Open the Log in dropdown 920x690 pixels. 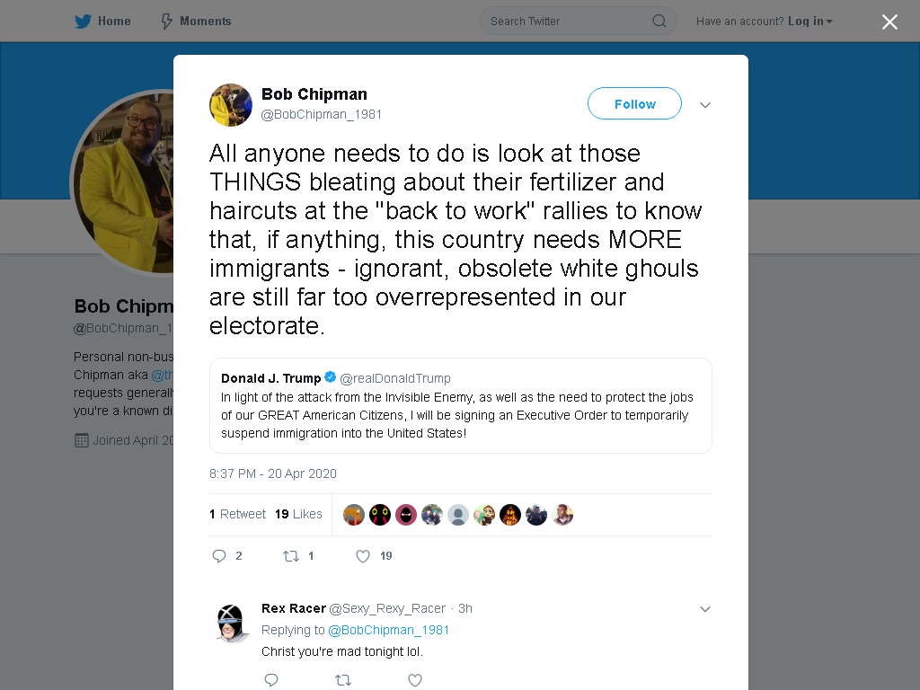pyautogui.click(x=810, y=22)
